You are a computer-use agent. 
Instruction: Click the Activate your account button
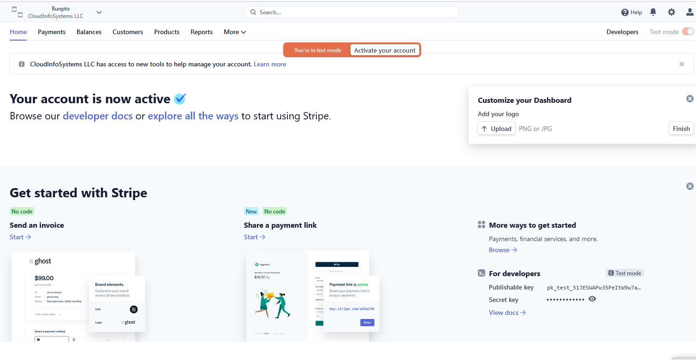click(x=385, y=50)
